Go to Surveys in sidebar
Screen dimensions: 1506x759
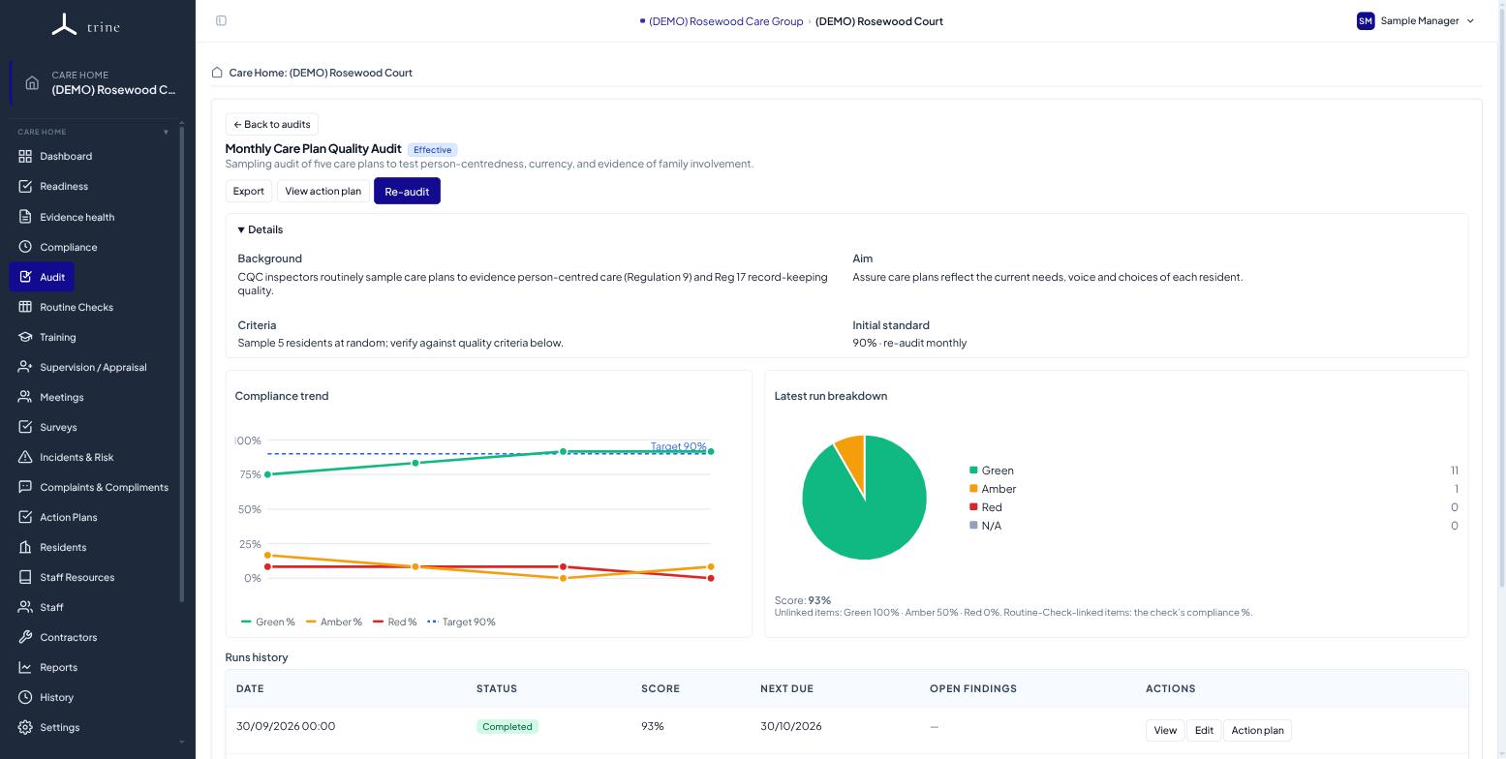pyautogui.click(x=58, y=427)
